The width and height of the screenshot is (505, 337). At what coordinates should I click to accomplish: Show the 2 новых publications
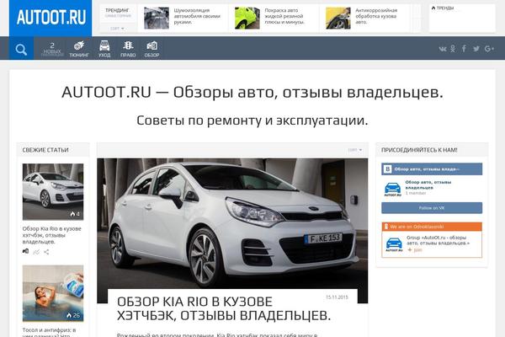[x=52, y=49]
